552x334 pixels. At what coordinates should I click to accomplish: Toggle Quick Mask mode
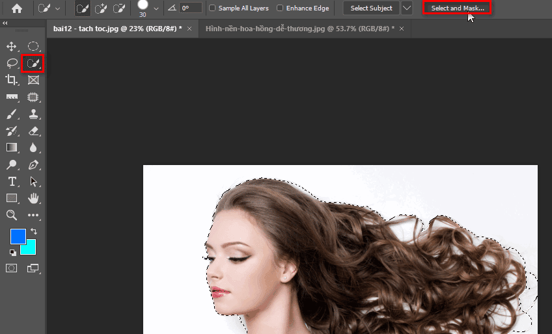(x=11, y=268)
